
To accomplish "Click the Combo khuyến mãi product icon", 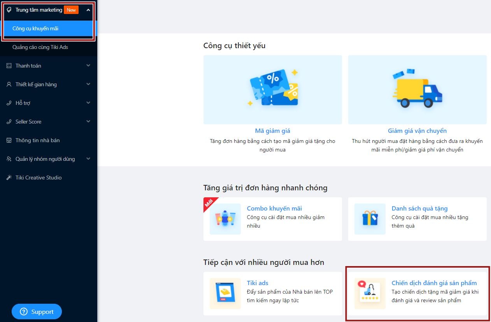I will click(225, 219).
